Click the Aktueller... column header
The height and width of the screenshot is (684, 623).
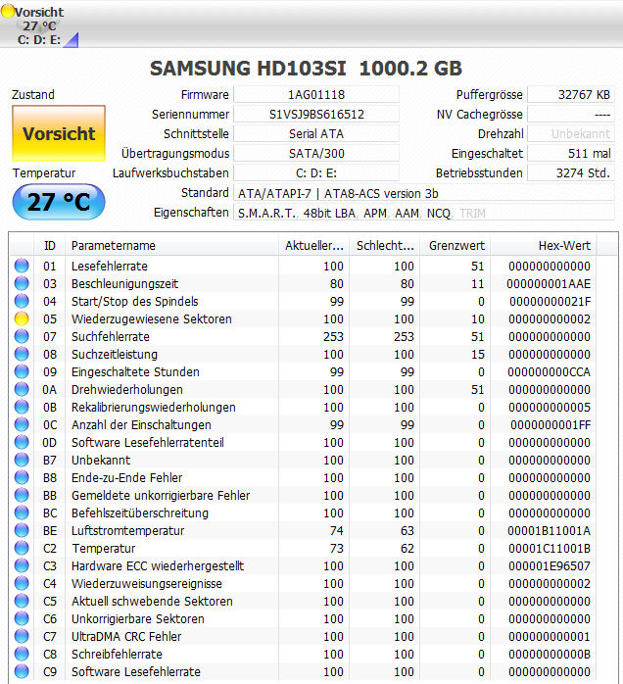click(x=313, y=246)
